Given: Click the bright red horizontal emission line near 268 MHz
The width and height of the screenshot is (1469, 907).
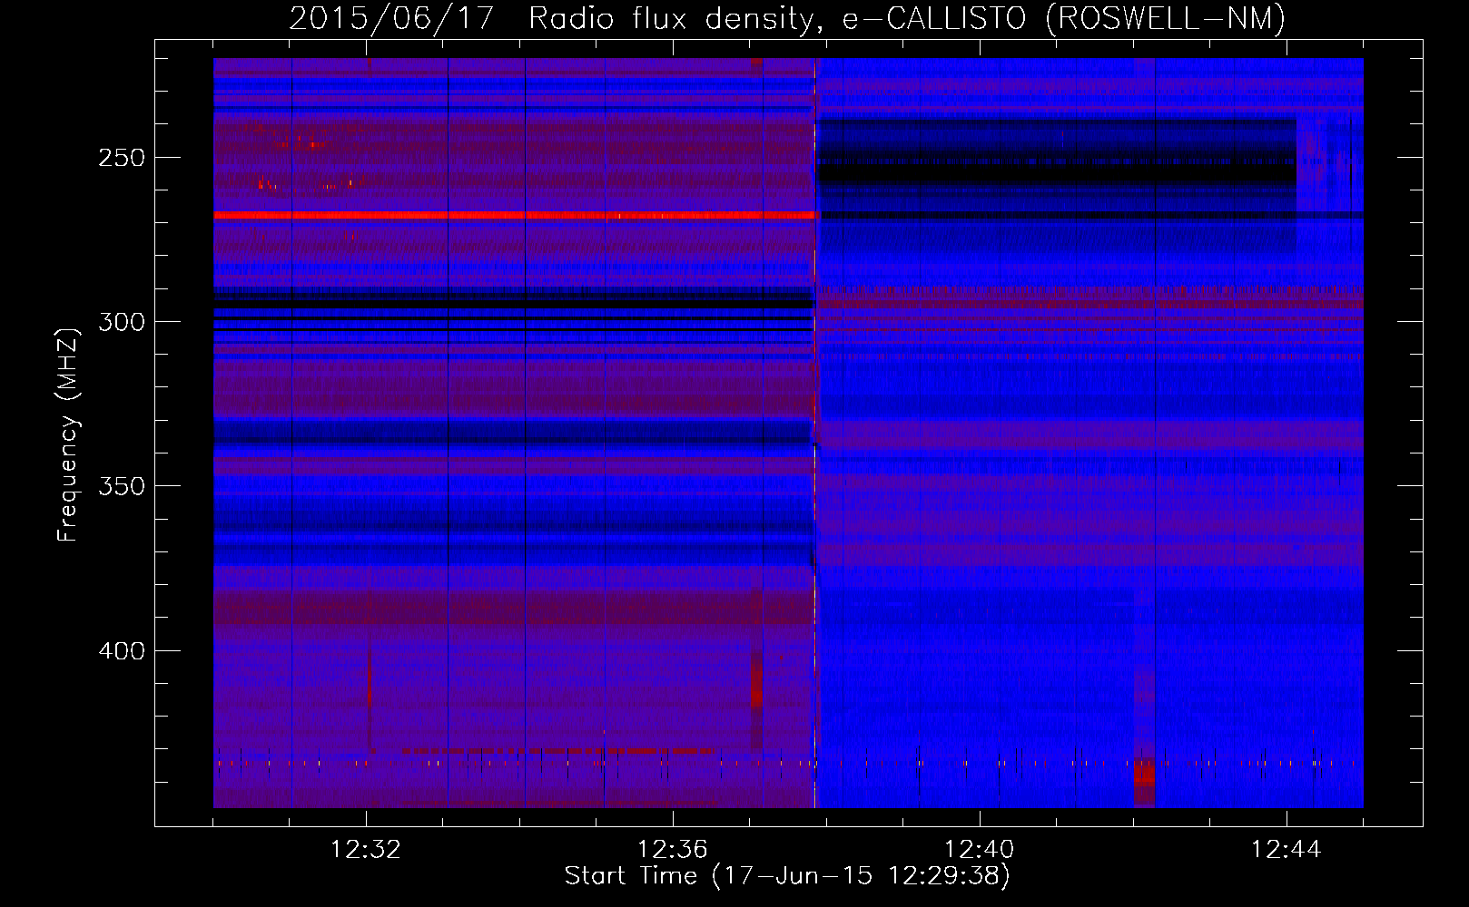Looking at the screenshot, I should tap(515, 216).
